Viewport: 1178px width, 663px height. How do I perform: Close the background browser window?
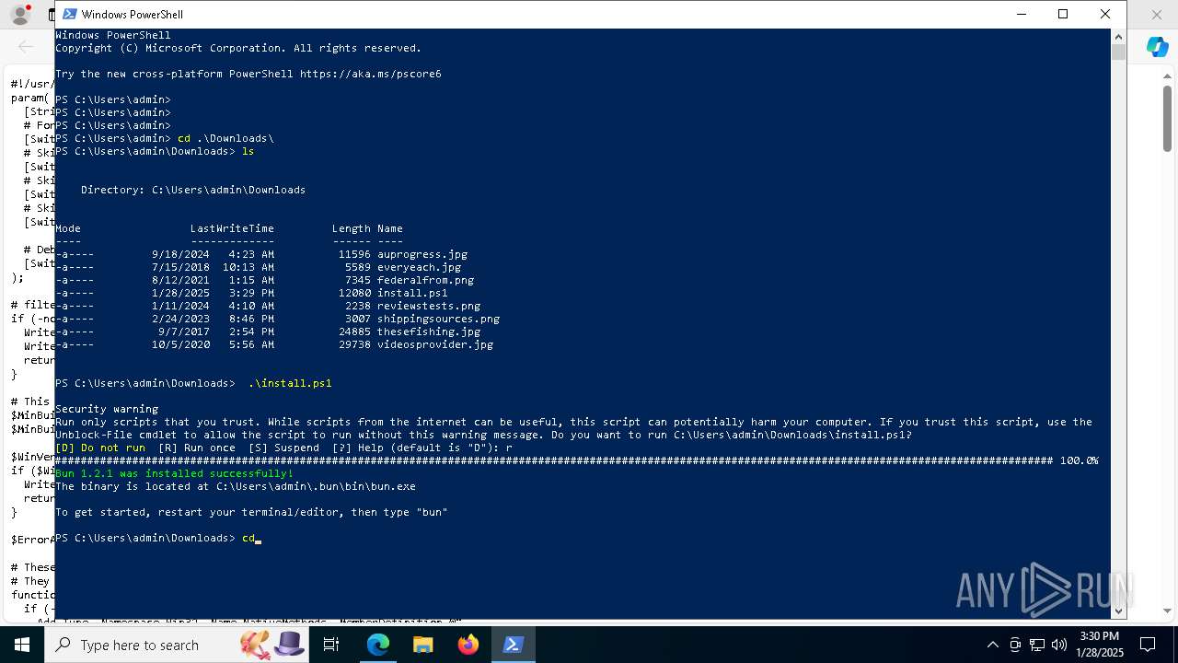point(1157,15)
